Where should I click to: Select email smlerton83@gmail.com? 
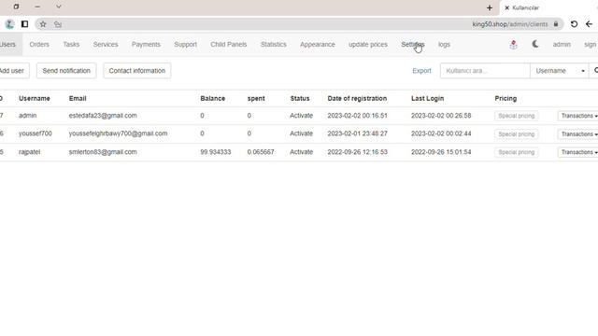pyautogui.click(x=103, y=151)
